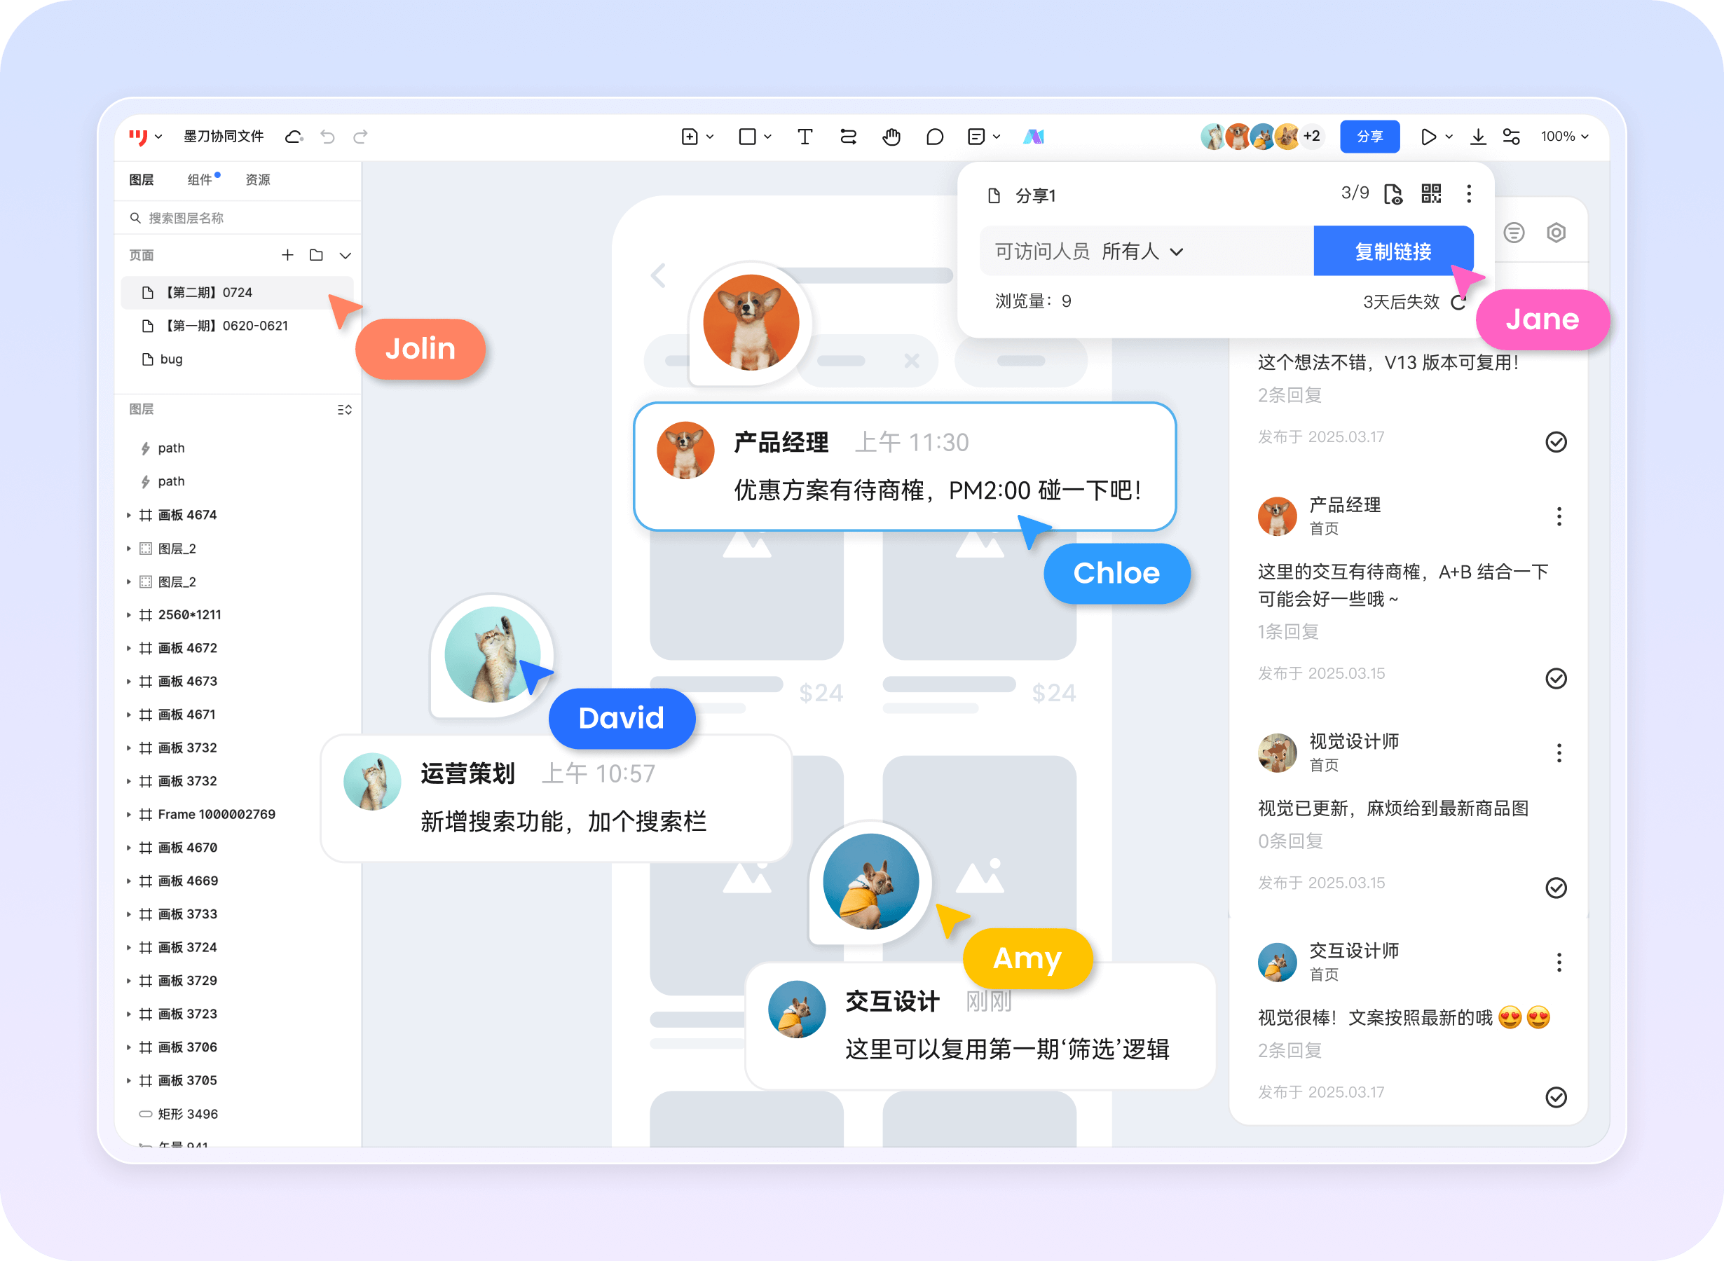Open the MockingBot logo main menu
1724x1261 pixels.
[x=145, y=137]
